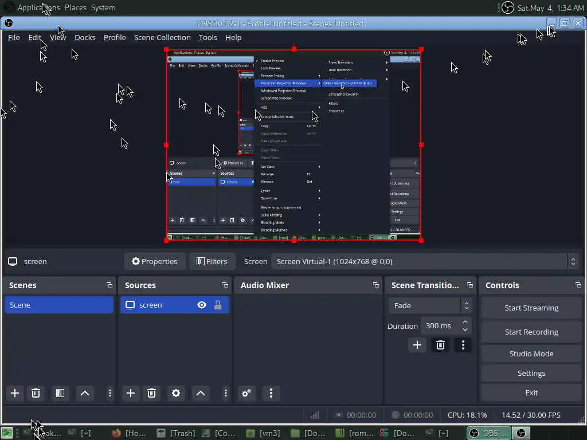This screenshot has width=587, height=440.
Task: Click the clock showing Sat May 4
Action: 550,8
